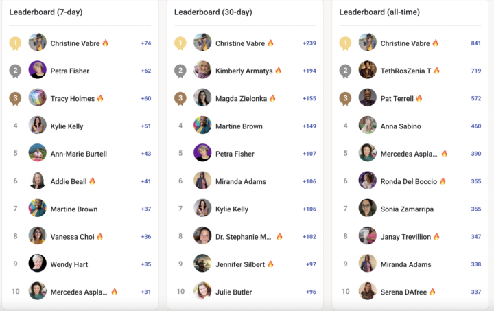The width and height of the screenshot is (494, 311).
Task: Click Serena DAfree's avatar in all-time leaderboard
Action: tap(367, 292)
